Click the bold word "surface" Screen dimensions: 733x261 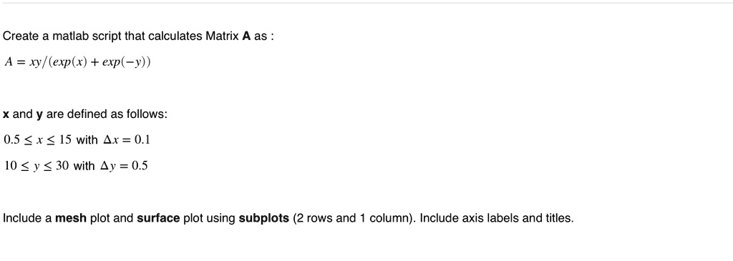click(x=158, y=219)
